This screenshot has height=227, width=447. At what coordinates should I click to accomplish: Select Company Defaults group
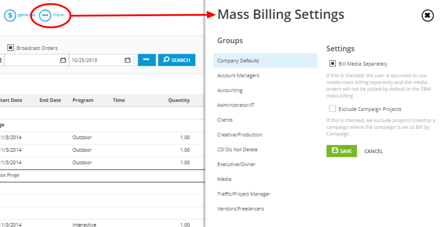pos(265,61)
